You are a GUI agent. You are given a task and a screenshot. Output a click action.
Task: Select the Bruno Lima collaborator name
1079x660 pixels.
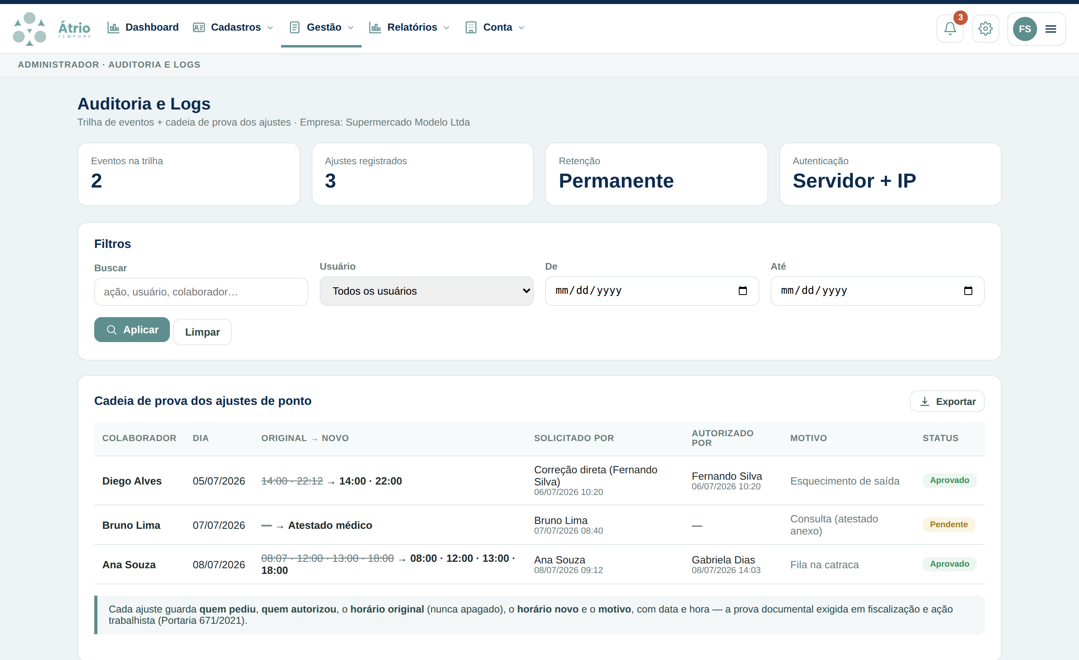pyautogui.click(x=131, y=525)
